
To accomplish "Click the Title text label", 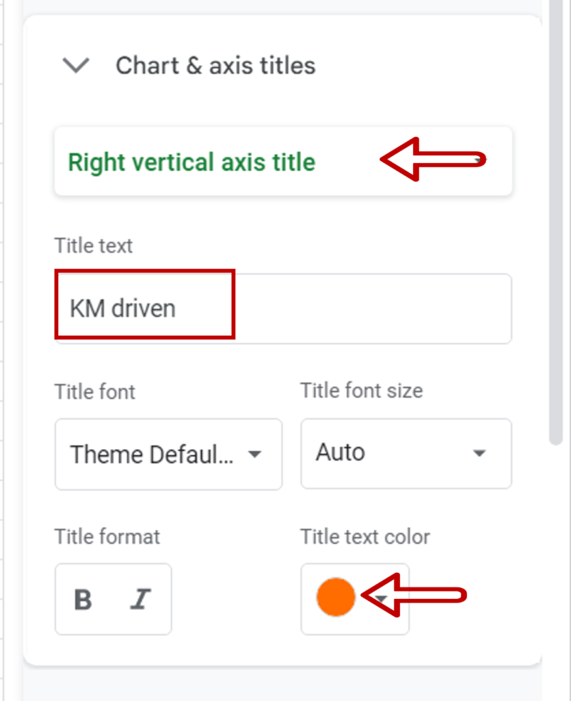I will point(93,245).
